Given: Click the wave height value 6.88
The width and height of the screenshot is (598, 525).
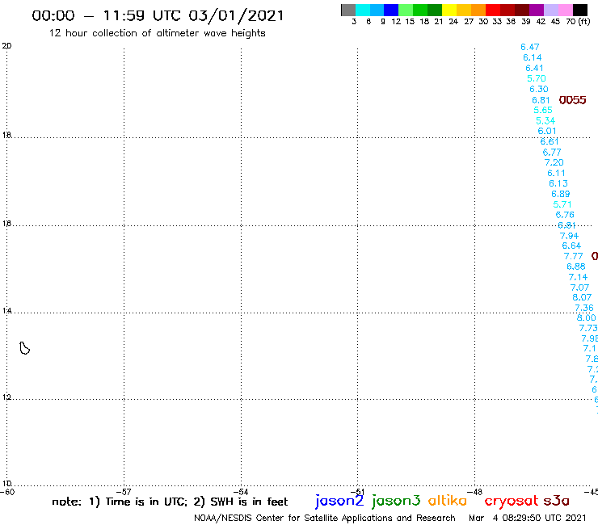Looking at the screenshot, I should [x=576, y=267].
